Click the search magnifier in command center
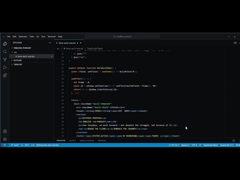This screenshot has height=180, width=240. coord(114,37)
